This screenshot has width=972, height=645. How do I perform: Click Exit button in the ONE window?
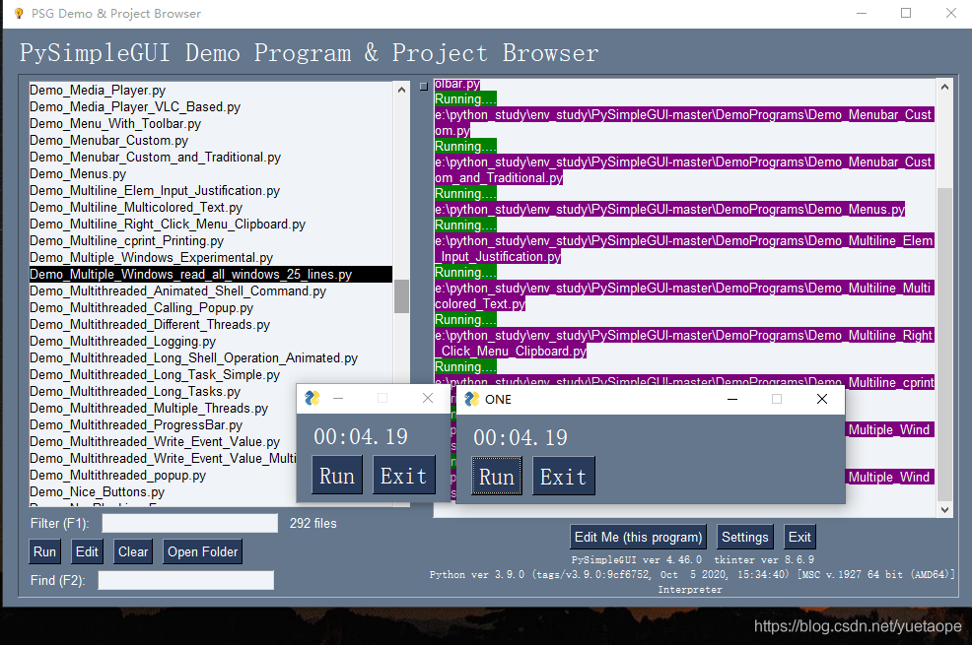click(x=564, y=477)
